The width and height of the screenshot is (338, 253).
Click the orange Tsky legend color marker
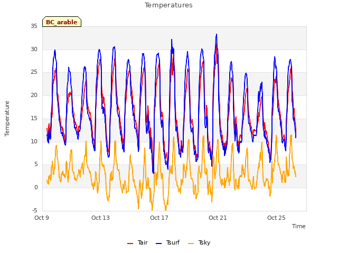(x=191, y=244)
